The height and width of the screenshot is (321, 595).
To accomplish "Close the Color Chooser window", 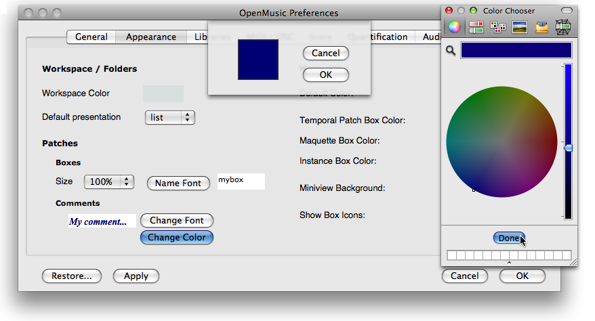I will coord(449,11).
